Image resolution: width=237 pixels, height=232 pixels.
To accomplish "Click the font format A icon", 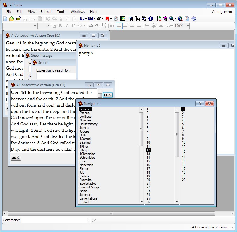I will 54,26.
